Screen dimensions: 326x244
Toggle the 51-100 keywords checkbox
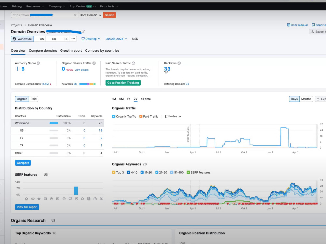coord(172,172)
